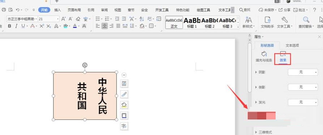Open the borders tool in ribbon

click(152, 26)
